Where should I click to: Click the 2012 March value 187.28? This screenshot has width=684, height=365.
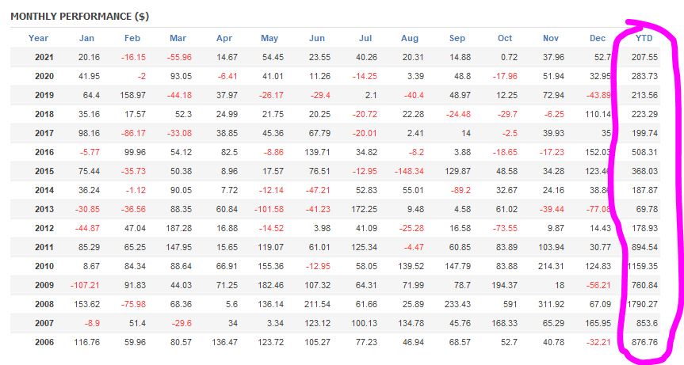pos(175,227)
